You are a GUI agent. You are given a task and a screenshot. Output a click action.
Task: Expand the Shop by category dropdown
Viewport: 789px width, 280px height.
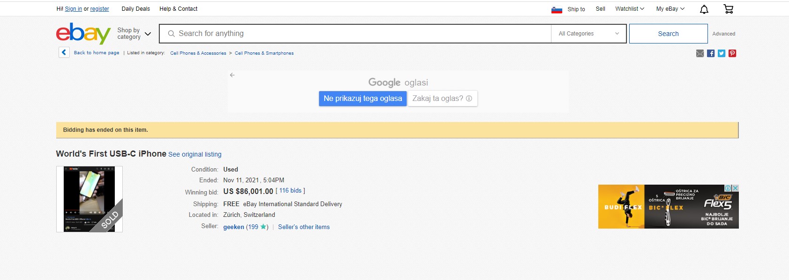(x=134, y=34)
